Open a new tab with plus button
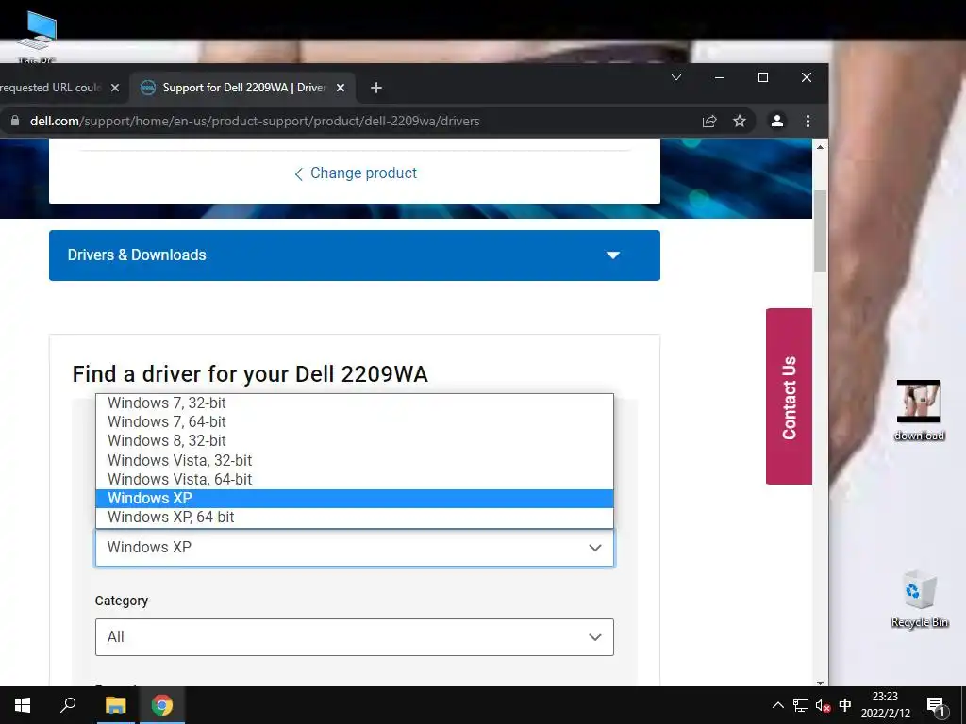Screen dimensions: 966x724 pos(376,88)
